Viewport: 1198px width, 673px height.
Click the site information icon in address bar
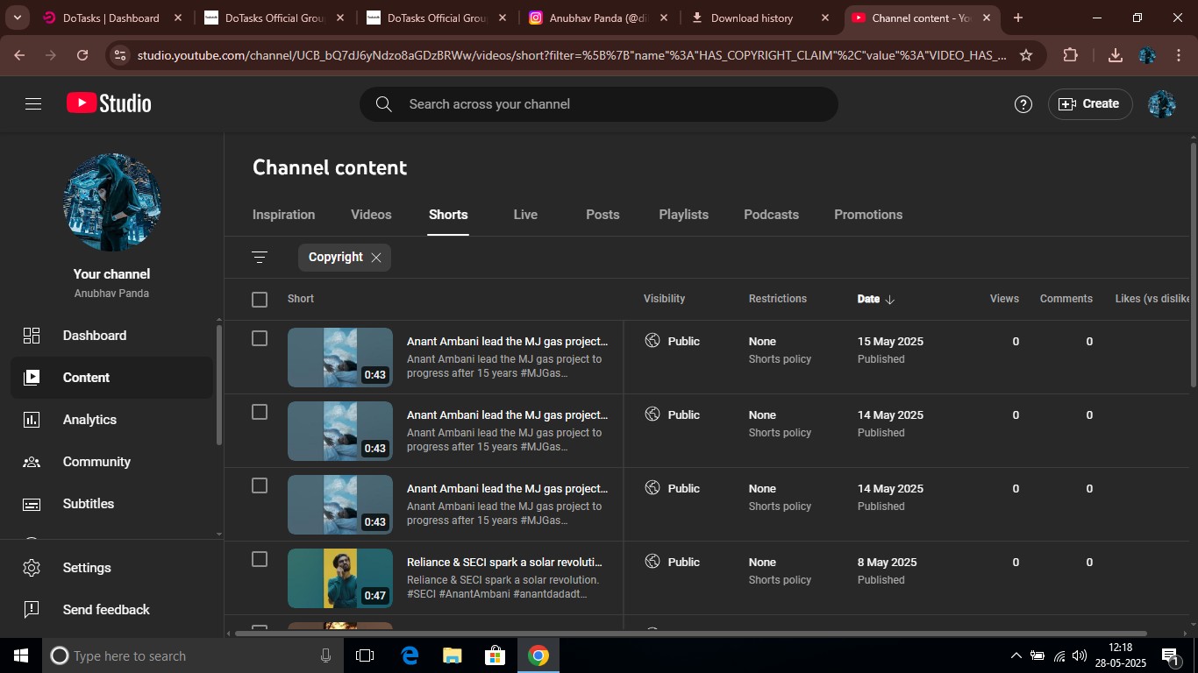pyautogui.click(x=121, y=55)
